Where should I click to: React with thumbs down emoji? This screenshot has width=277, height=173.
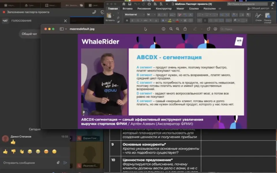pos(14,152)
